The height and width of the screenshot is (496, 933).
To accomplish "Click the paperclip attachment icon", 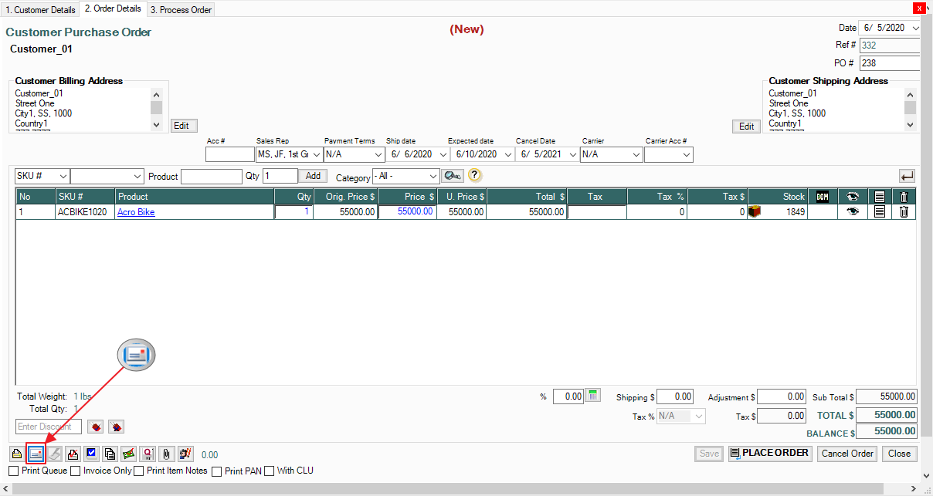I will (165, 454).
